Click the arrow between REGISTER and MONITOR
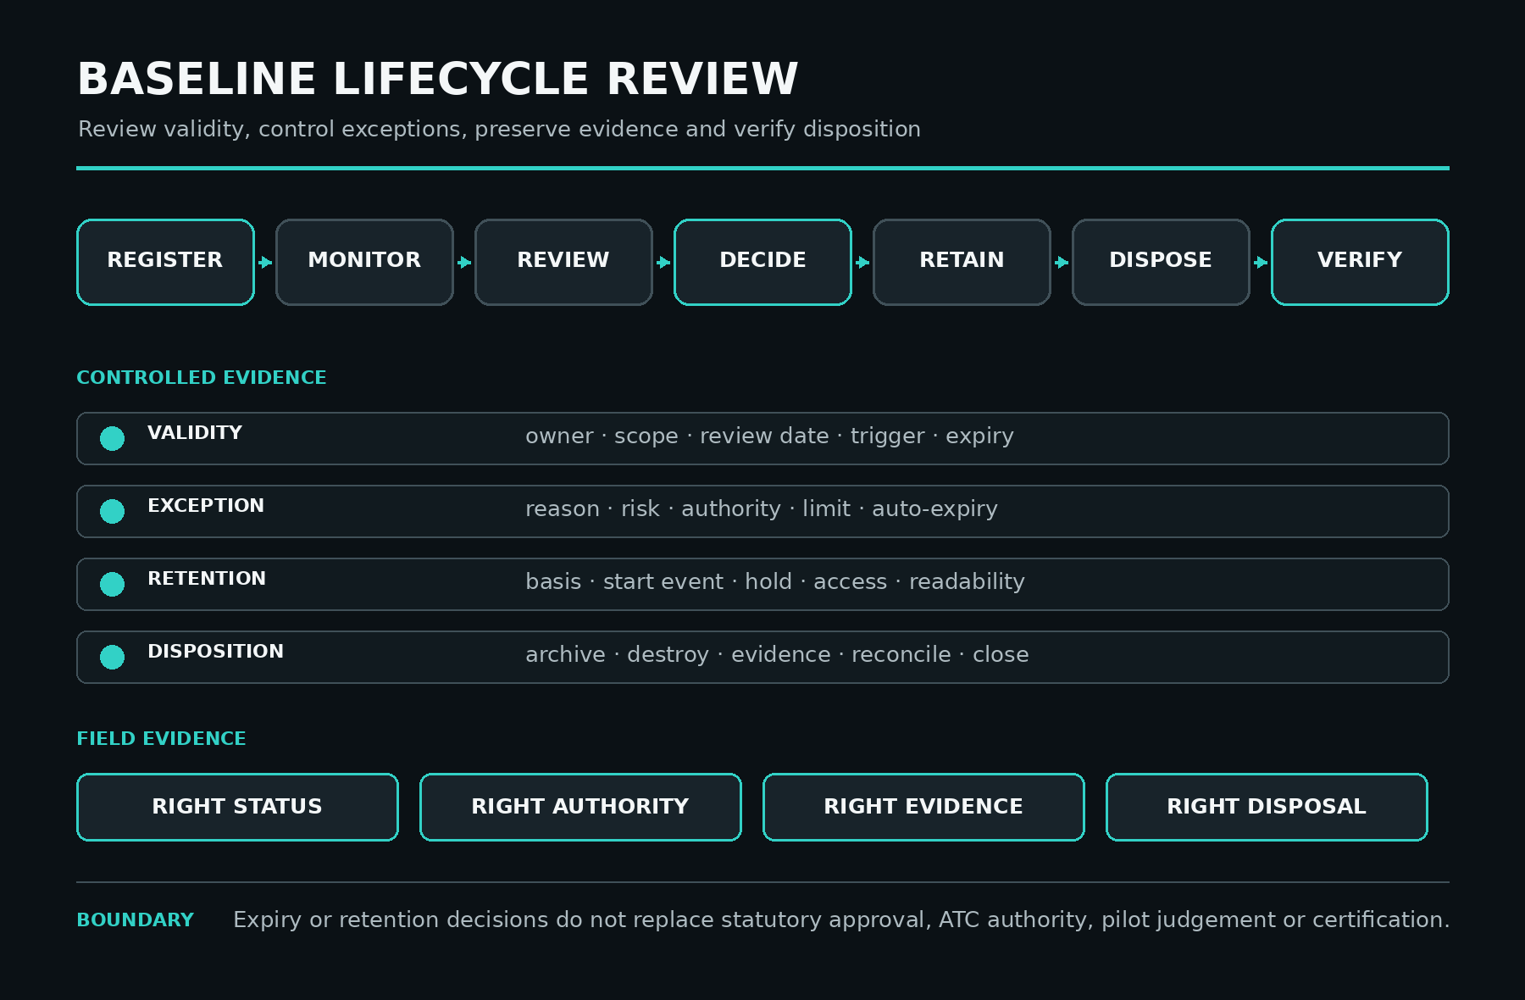Image resolution: width=1525 pixels, height=1000 pixels. click(265, 262)
